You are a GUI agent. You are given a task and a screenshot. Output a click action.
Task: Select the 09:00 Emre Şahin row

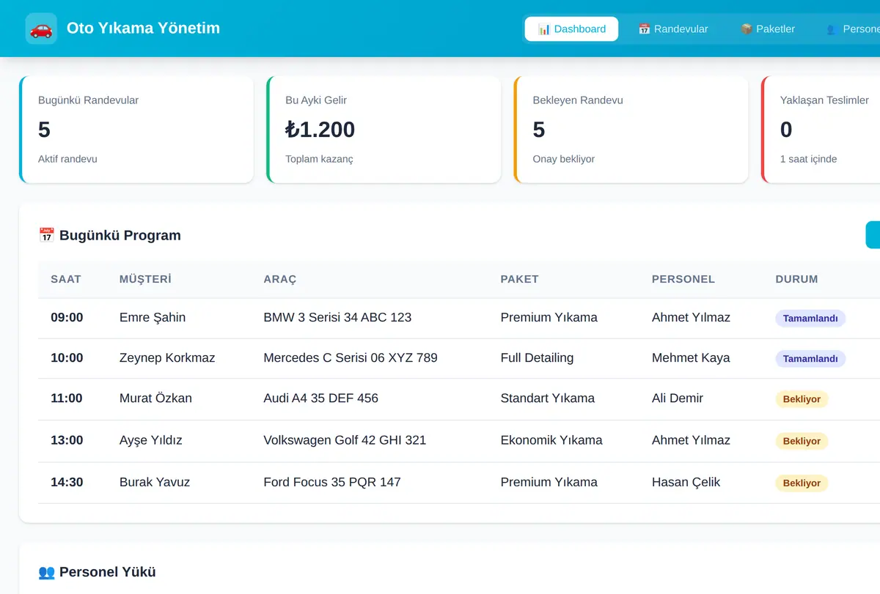coord(459,318)
